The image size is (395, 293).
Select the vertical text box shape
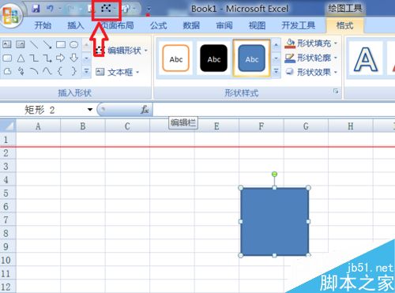click(21, 44)
